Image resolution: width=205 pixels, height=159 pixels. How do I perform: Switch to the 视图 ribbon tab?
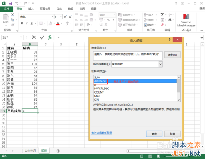tap(94, 9)
